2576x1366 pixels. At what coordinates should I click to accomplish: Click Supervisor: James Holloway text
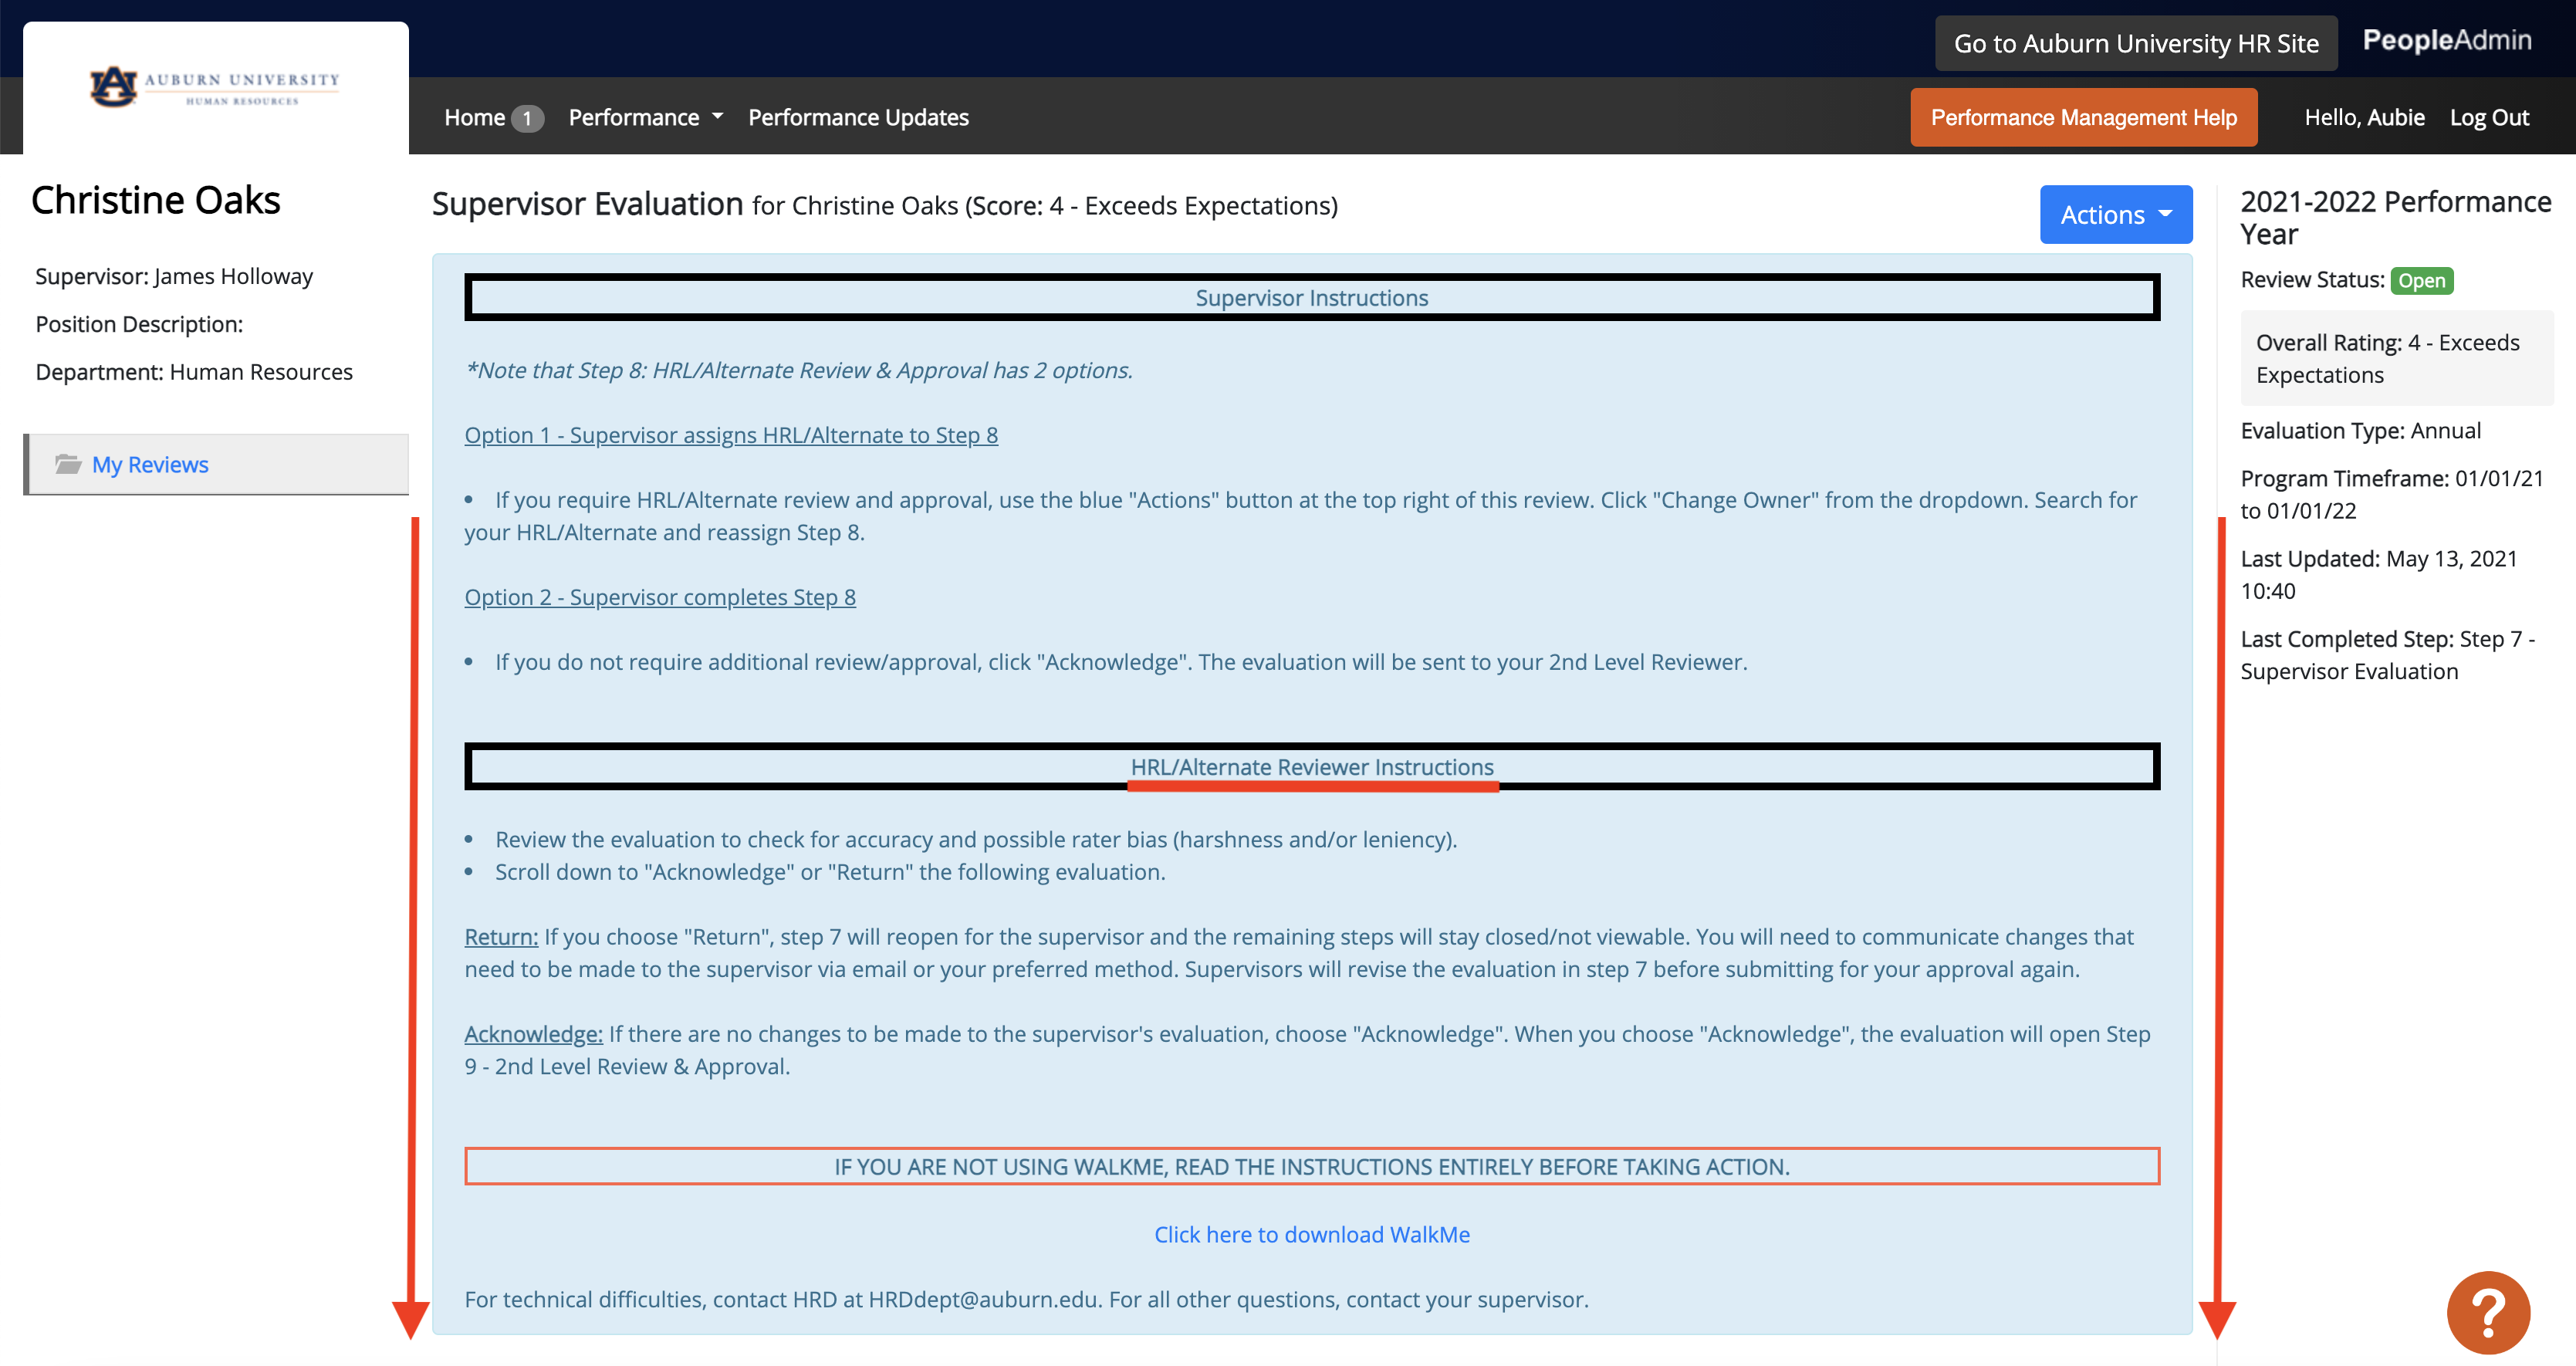[174, 276]
